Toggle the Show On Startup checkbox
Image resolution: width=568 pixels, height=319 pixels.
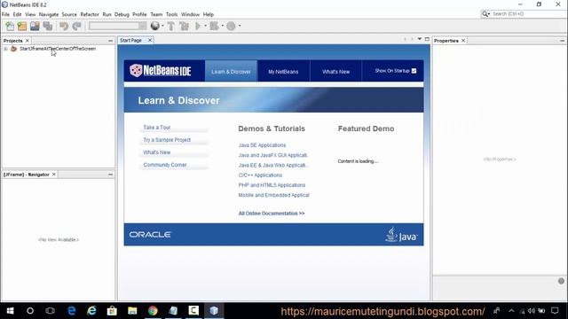[x=414, y=71]
